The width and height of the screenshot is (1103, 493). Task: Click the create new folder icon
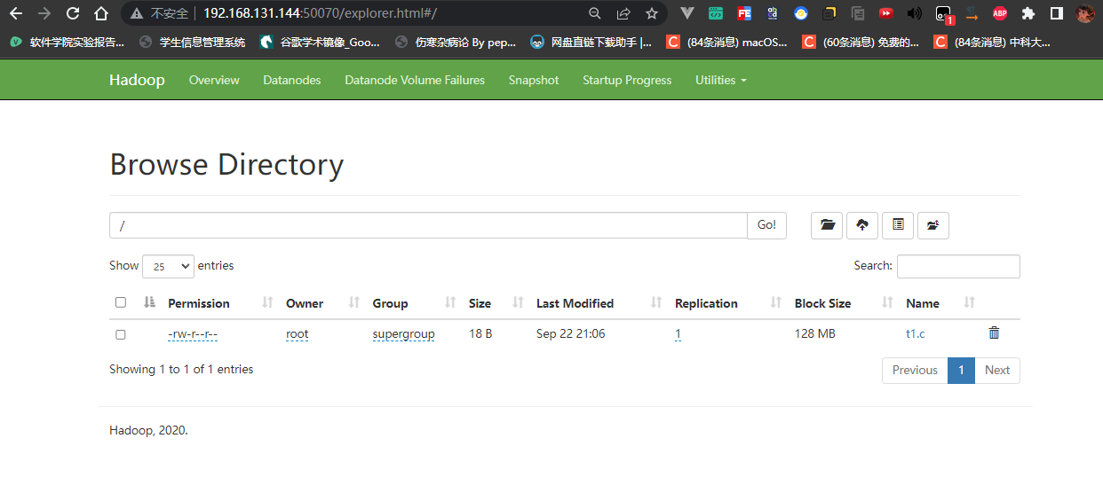coord(827,225)
